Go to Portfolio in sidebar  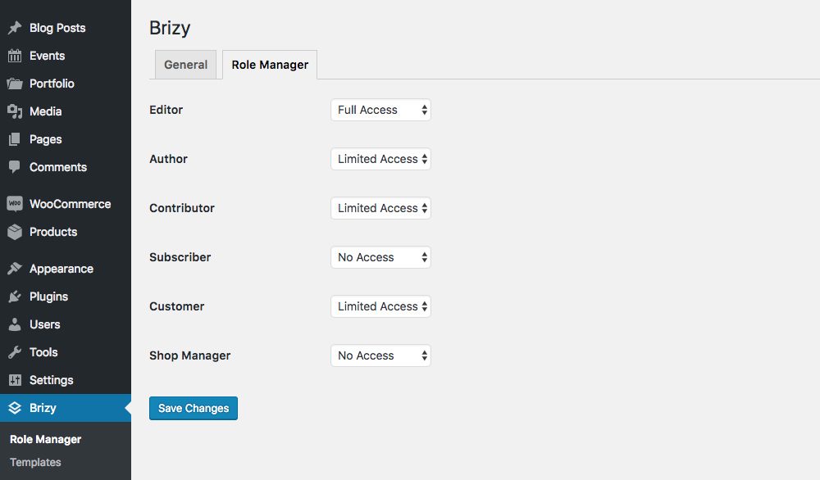[x=66, y=84]
